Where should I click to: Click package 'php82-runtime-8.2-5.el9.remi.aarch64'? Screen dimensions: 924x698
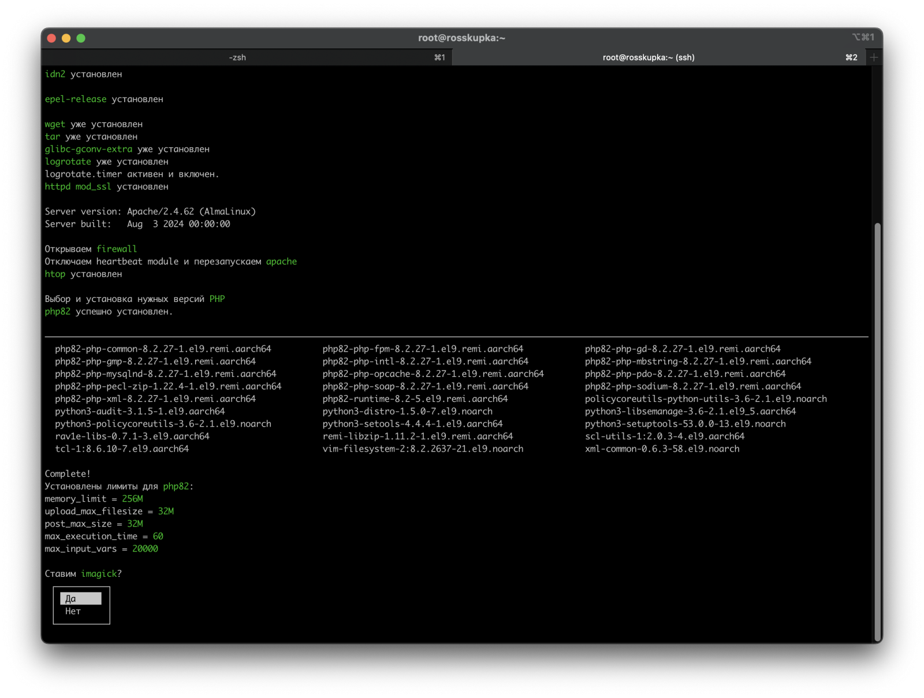pyautogui.click(x=415, y=399)
